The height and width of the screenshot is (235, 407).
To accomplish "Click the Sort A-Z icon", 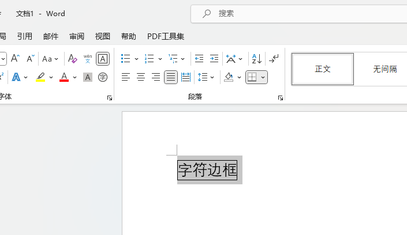I will point(256,59).
